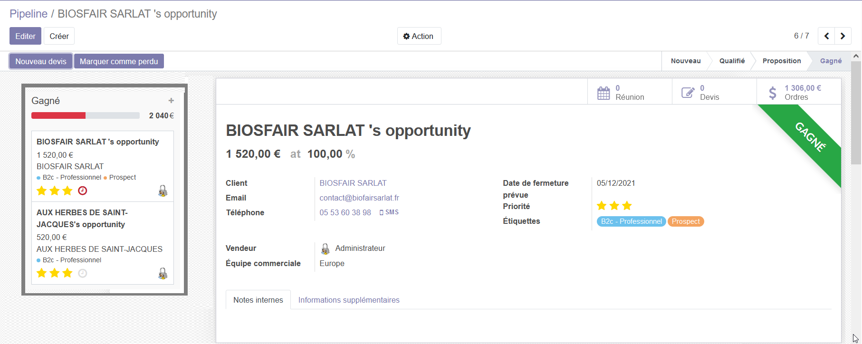Click phone number 05 53 60 38 98
This screenshot has width=862, height=344.
pyautogui.click(x=345, y=212)
